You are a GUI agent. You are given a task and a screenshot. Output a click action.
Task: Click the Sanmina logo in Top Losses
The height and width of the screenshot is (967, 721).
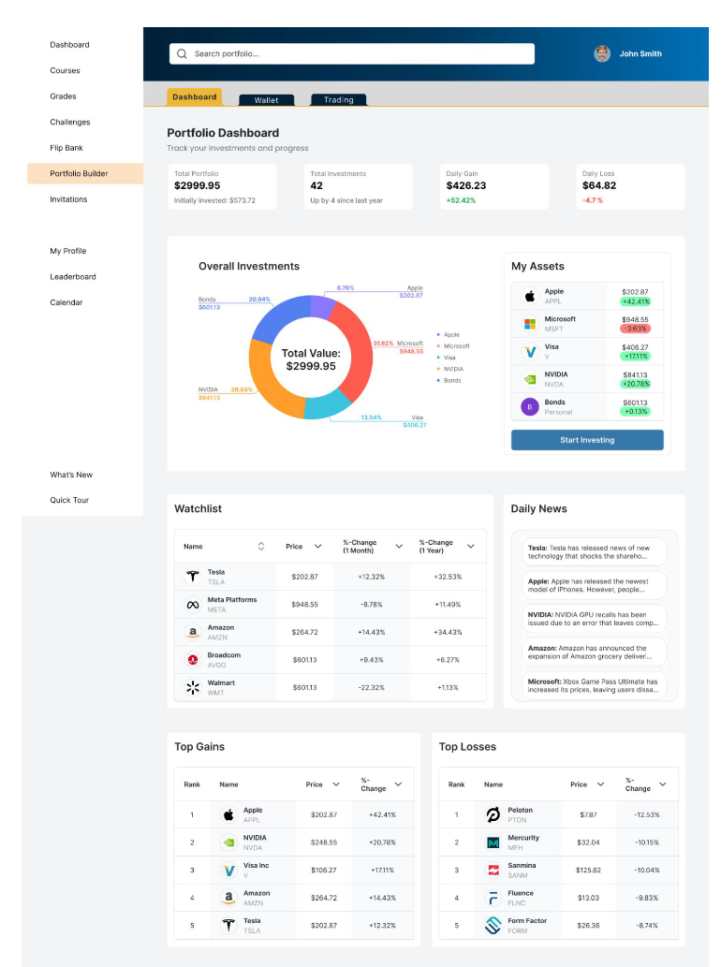coord(493,871)
